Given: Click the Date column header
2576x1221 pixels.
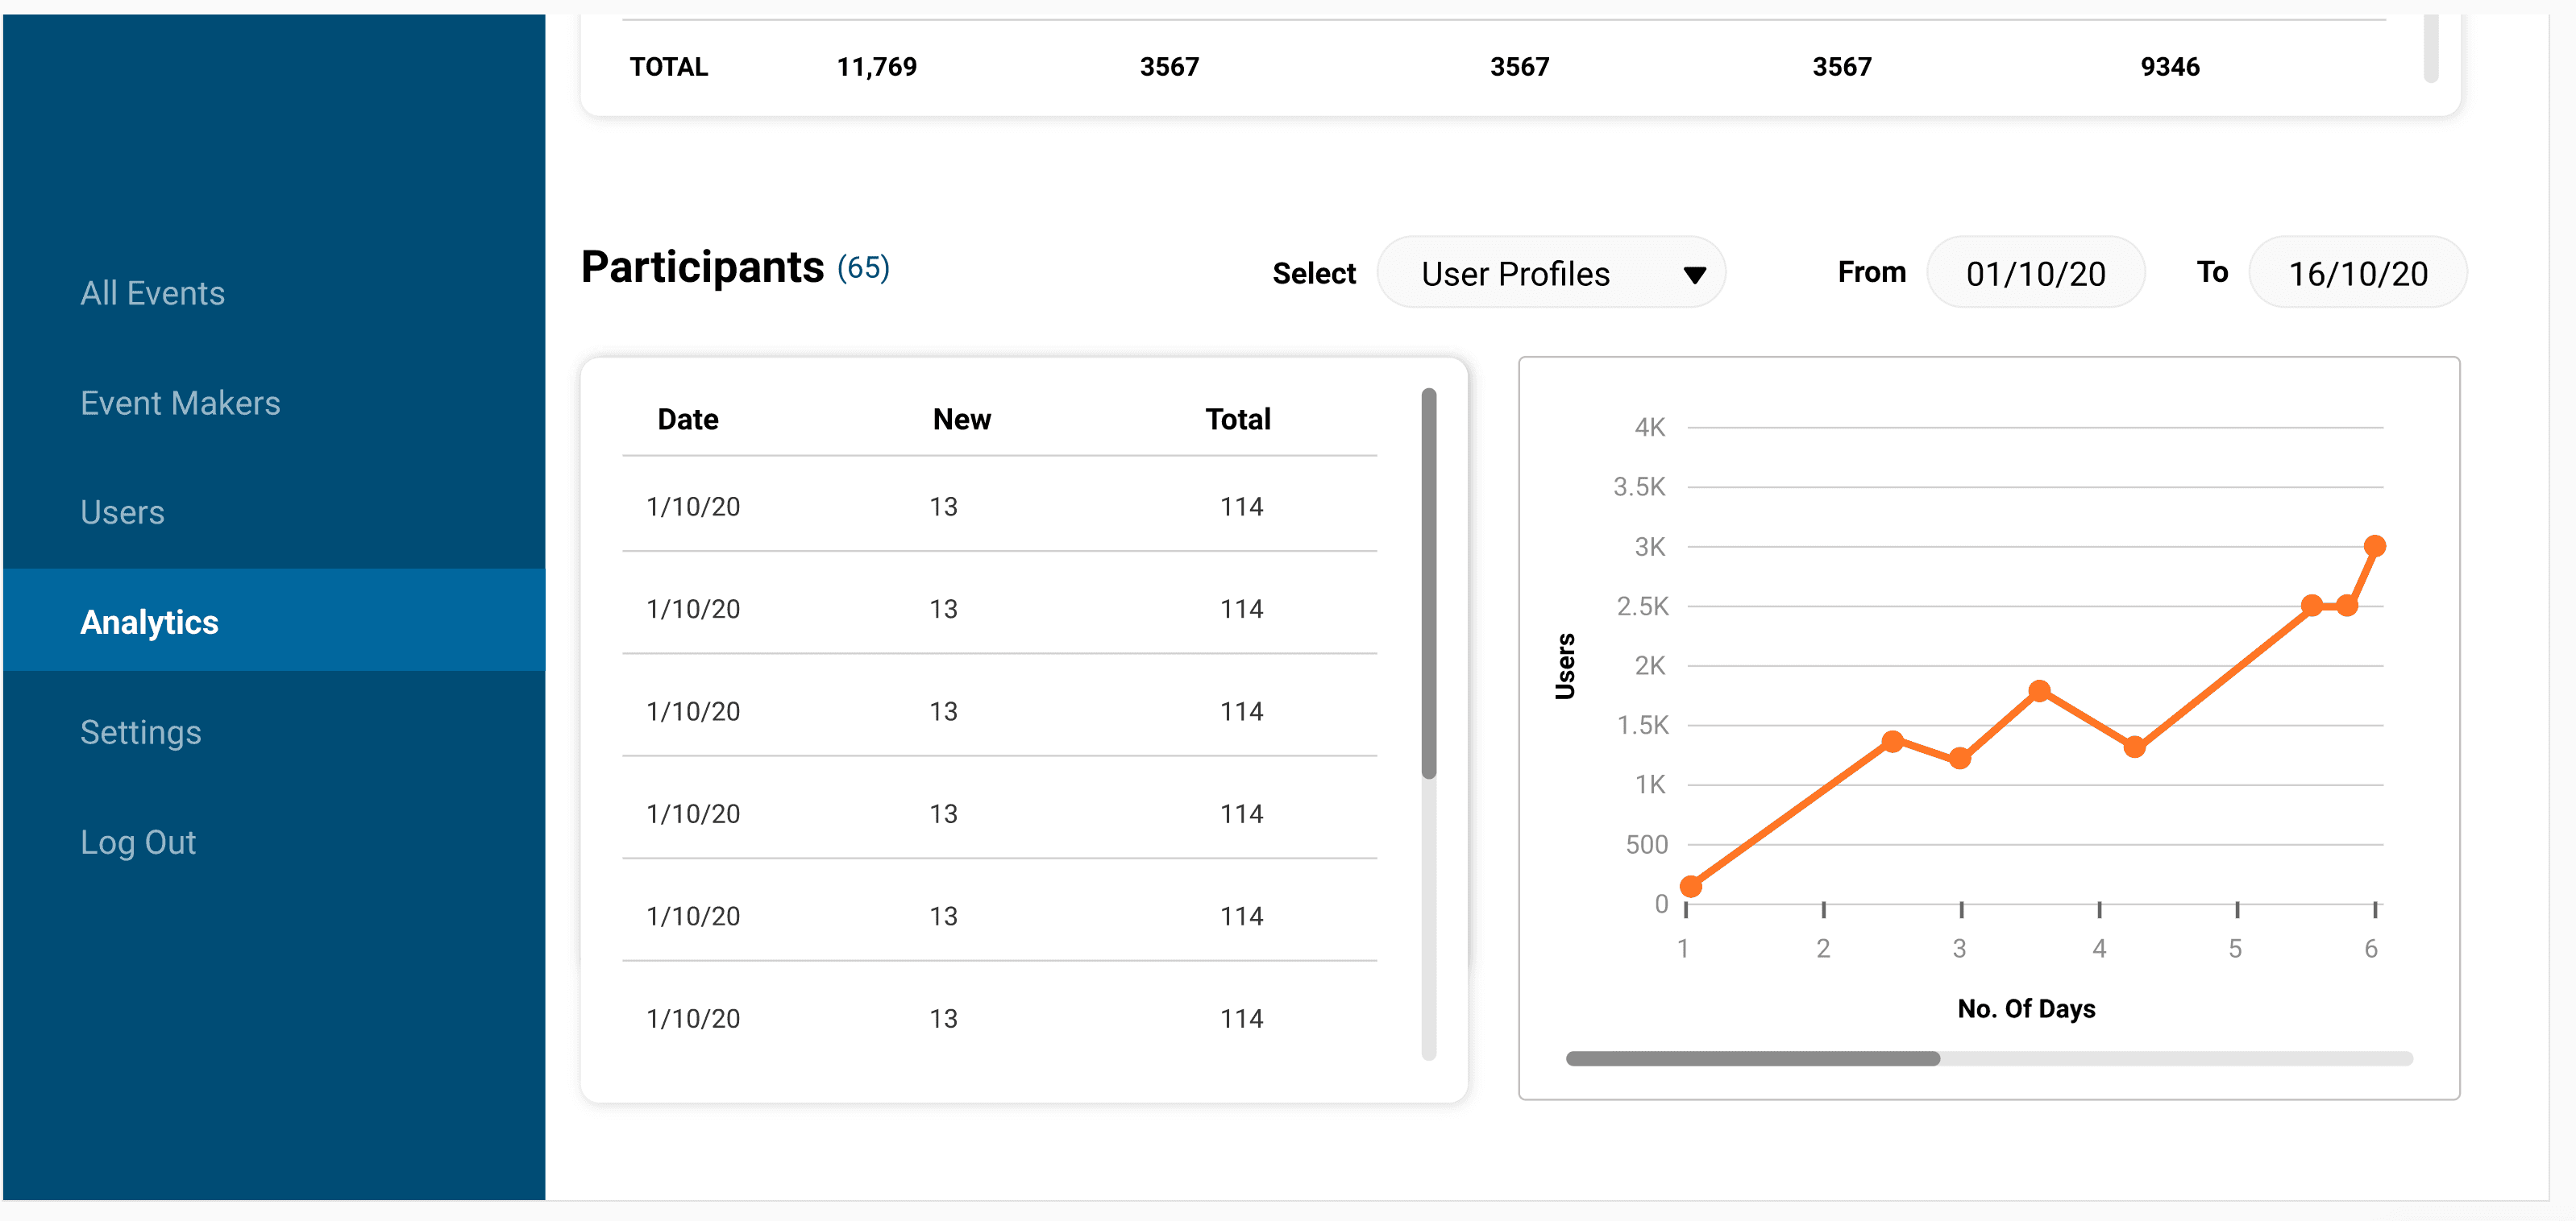Looking at the screenshot, I should click(688, 419).
